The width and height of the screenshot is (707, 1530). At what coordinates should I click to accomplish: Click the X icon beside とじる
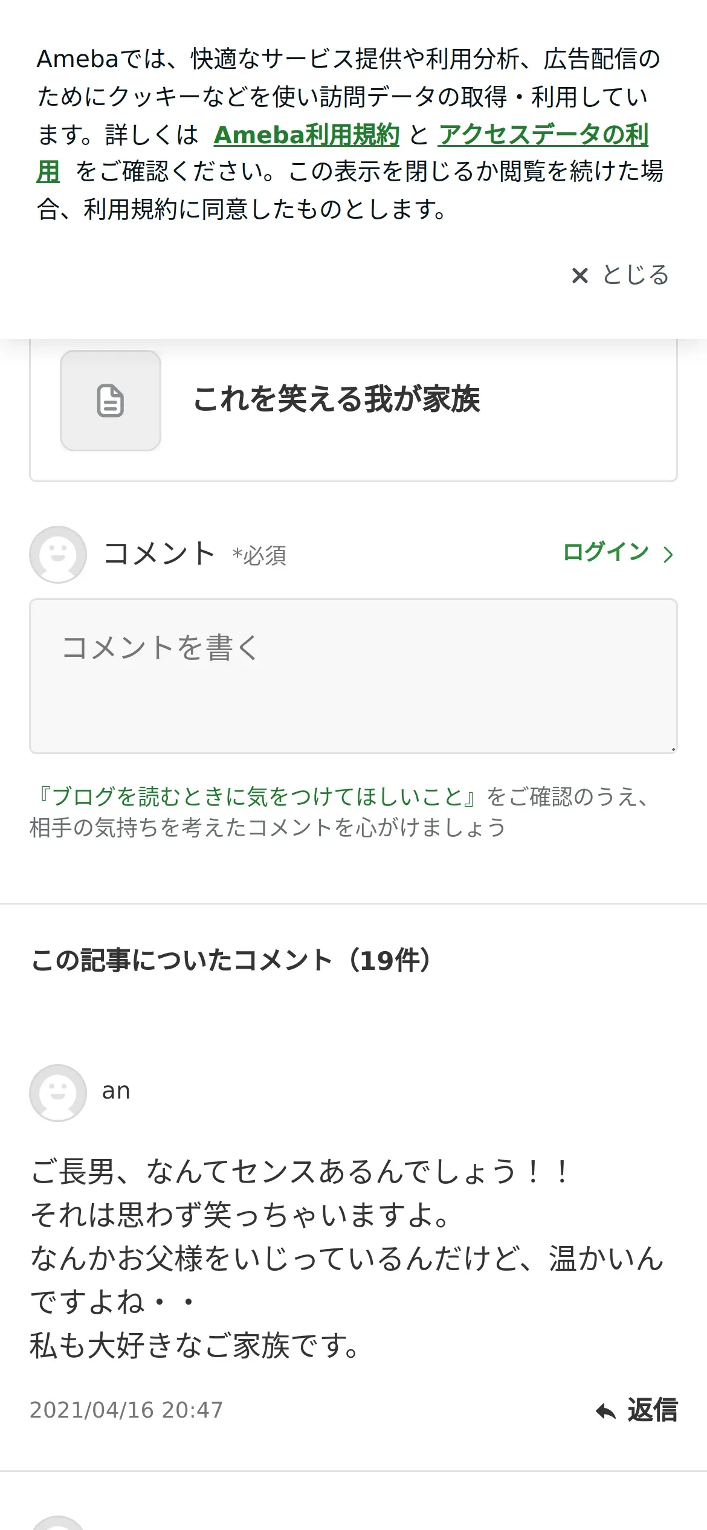pos(579,276)
